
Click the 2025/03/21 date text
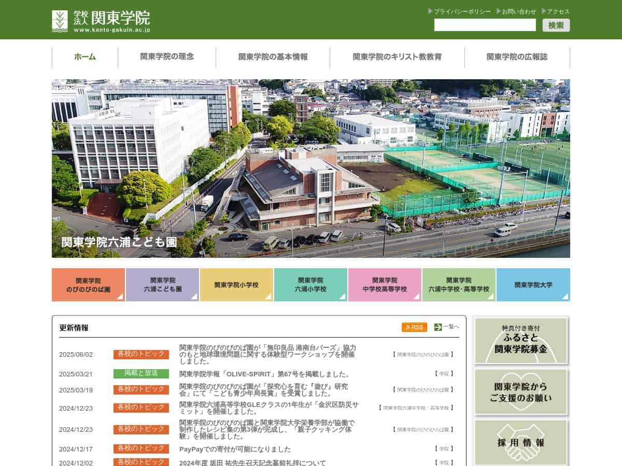(x=76, y=374)
